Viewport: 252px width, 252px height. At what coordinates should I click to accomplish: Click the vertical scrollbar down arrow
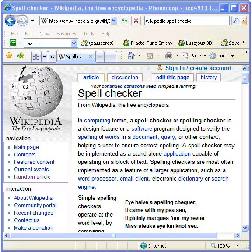tap(245, 228)
